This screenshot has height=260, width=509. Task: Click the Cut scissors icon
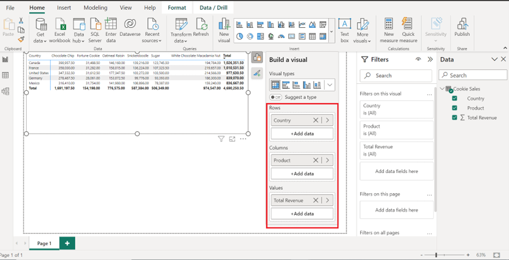tap(21, 21)
